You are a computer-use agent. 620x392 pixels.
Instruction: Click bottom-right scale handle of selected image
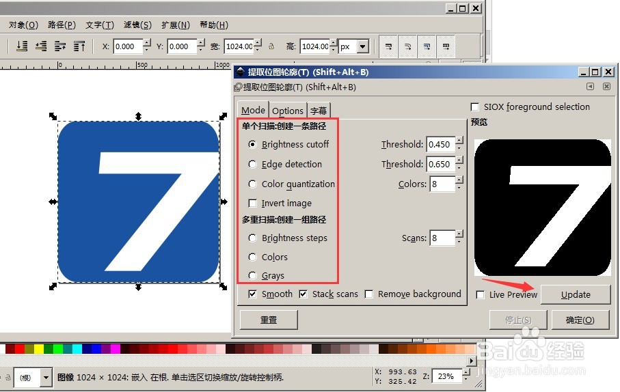coord(223,287)
